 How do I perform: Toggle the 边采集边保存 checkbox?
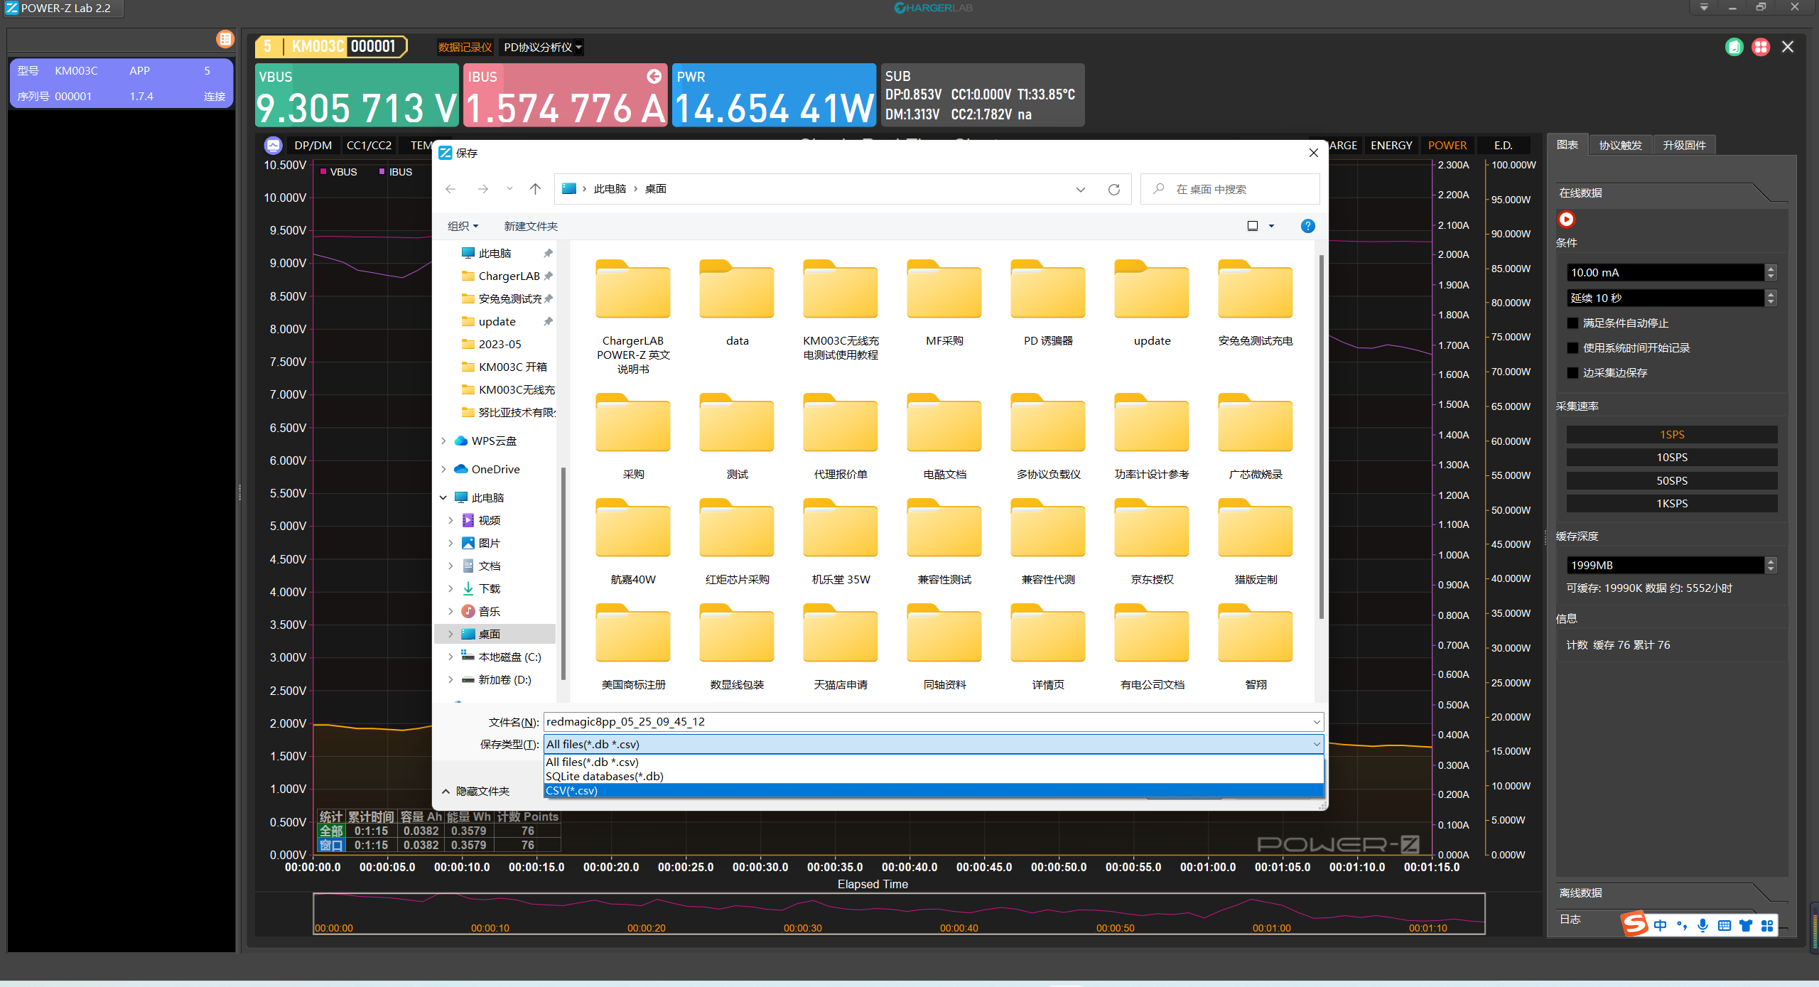(1572, 373)
